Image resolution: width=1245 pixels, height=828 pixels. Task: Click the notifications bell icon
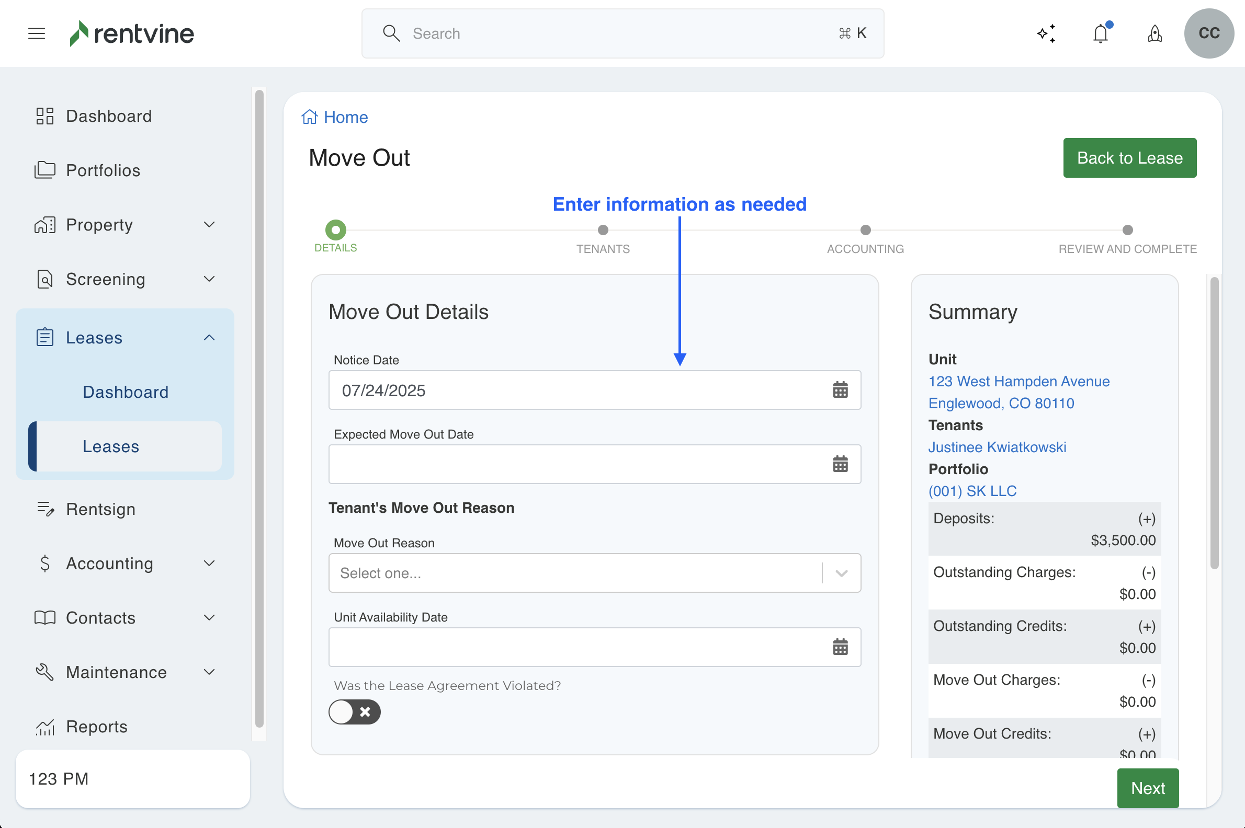(x=1100, y=34)
